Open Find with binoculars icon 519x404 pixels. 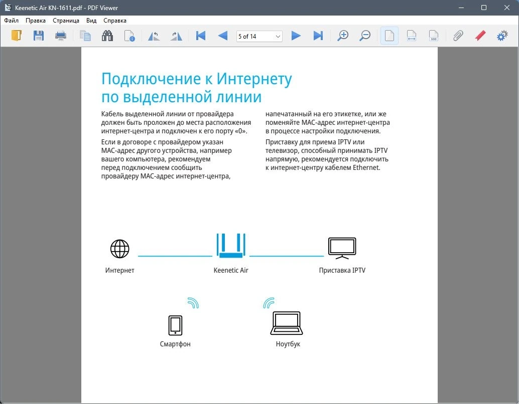tap(107, 36)
